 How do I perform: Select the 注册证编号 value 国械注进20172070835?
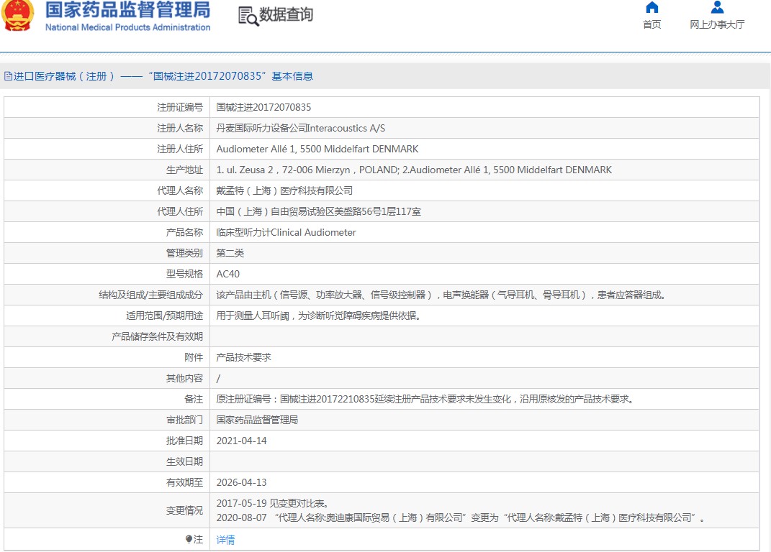(x=263, y=107)
